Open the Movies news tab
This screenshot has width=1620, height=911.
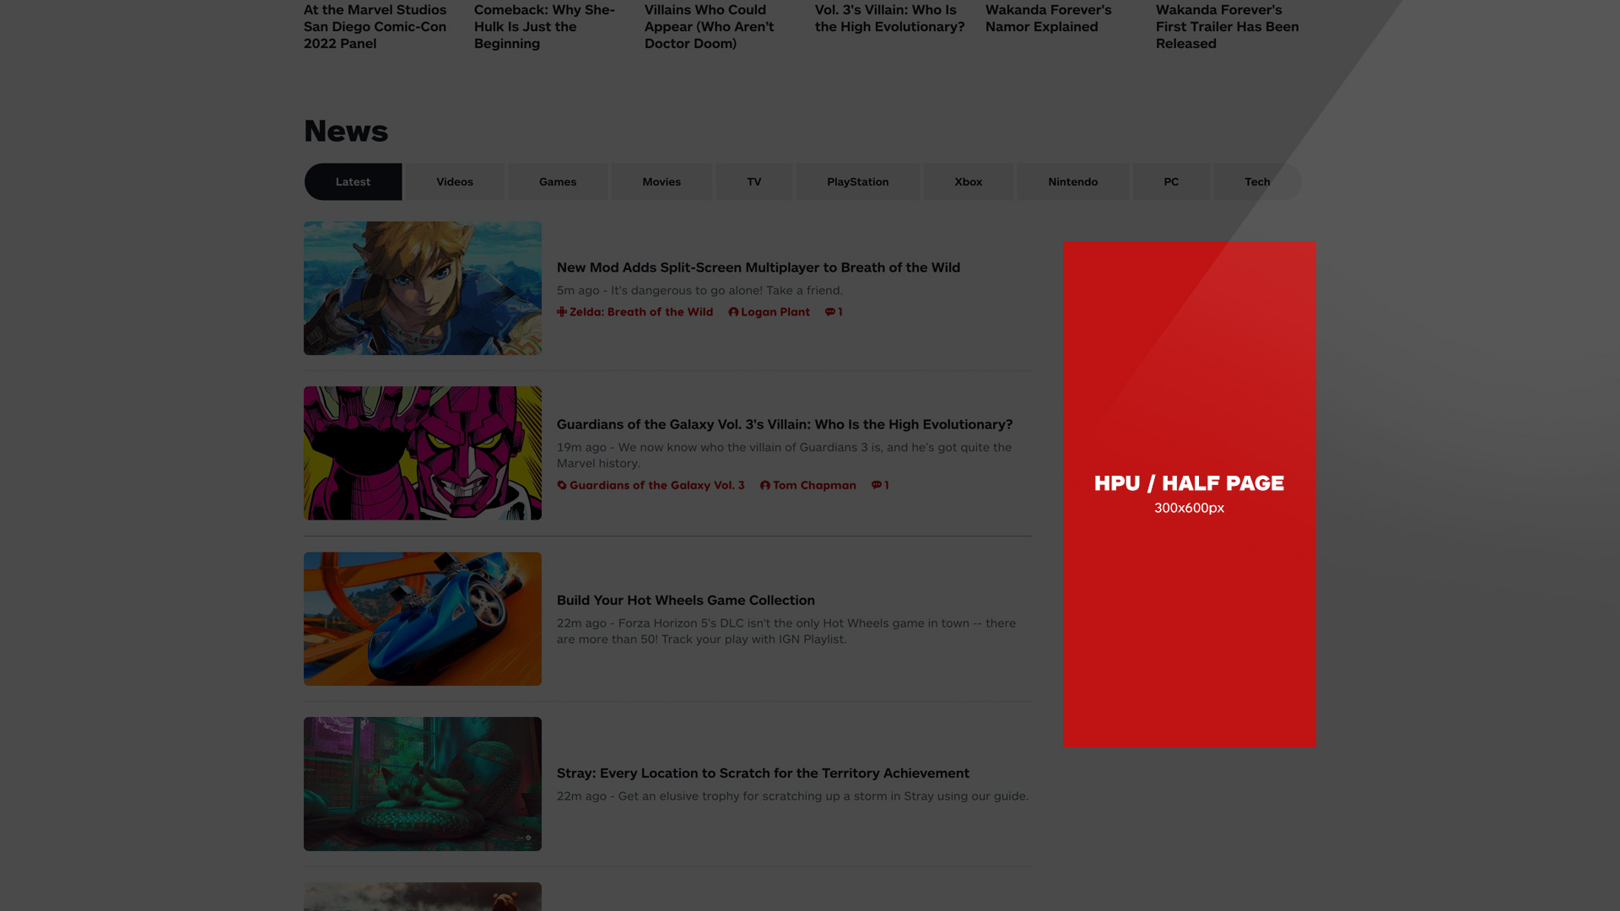(x=661, y=181)
